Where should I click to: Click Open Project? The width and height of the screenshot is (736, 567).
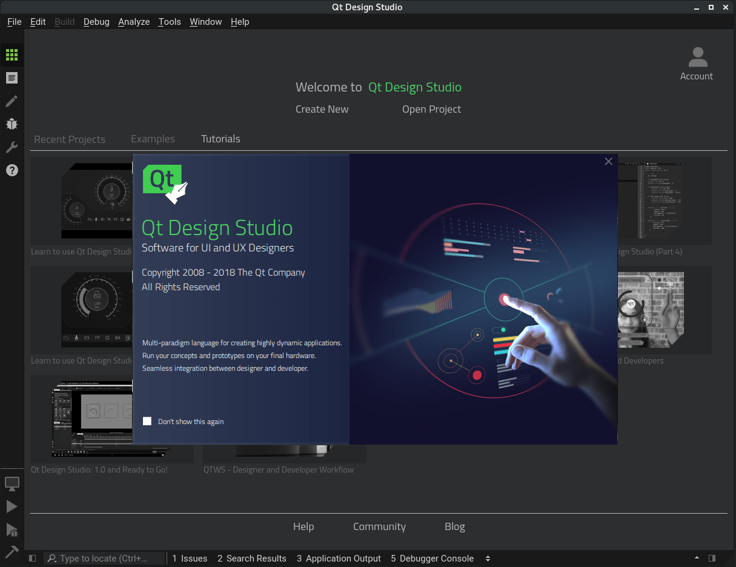431,109
